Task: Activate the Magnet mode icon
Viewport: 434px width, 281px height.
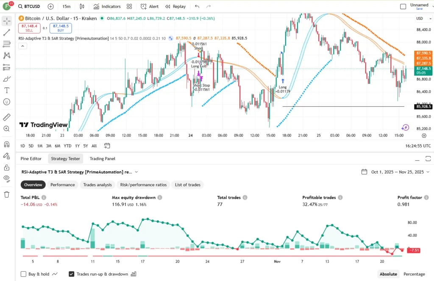Action: click(7, 144)
